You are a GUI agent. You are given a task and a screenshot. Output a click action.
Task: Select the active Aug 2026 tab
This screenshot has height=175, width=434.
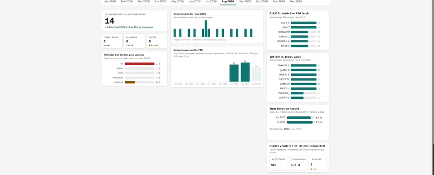click(228, 1)
